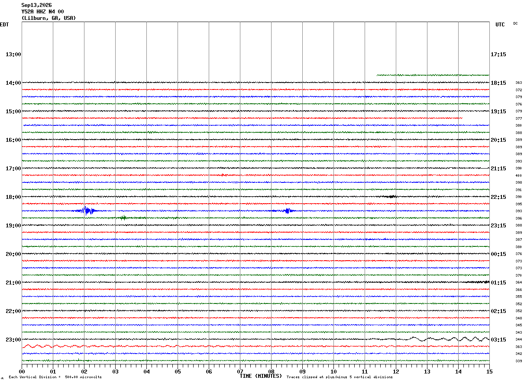Click the green seismic wiggle near minute 03
Image resolution: width=524 pixels, height=383 pixels.
pyautogui.click(x=124, y=218)
